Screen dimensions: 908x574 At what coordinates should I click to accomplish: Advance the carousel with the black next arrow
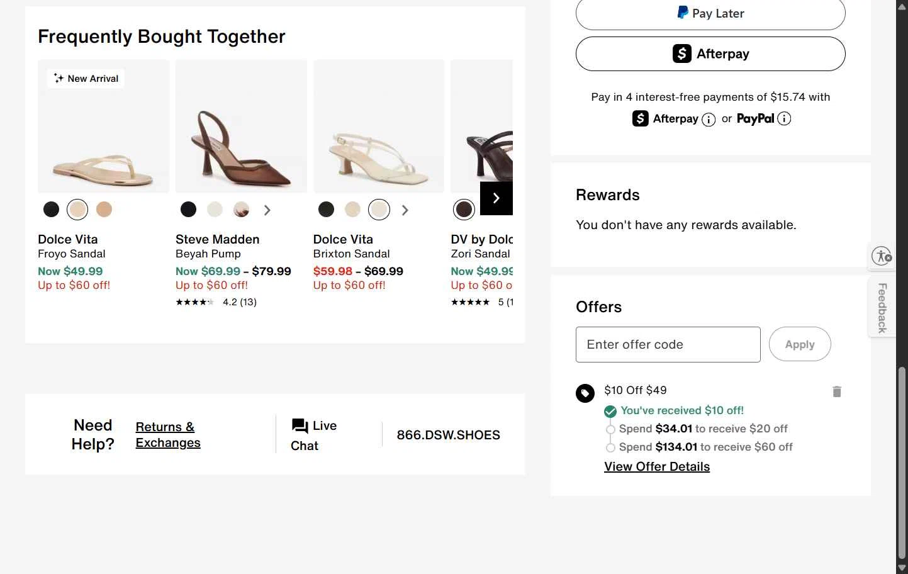pos(496,198)
